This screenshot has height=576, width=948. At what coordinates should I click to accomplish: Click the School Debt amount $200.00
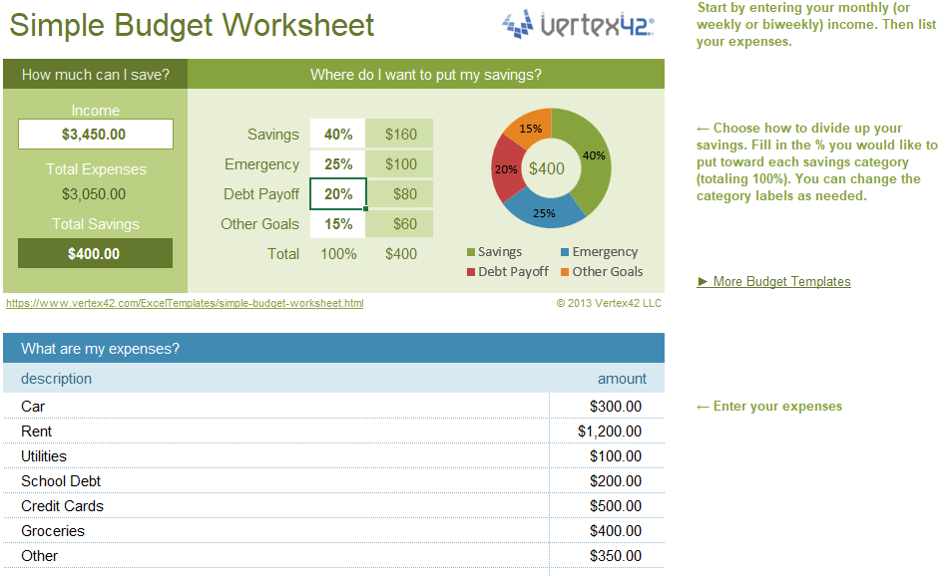coord(615,481)
